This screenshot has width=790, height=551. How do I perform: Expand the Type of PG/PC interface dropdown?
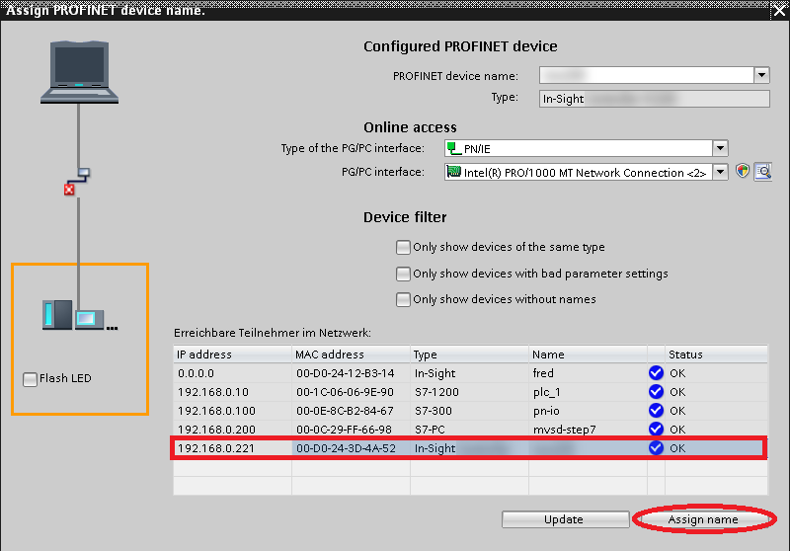[x=720, y=148]
